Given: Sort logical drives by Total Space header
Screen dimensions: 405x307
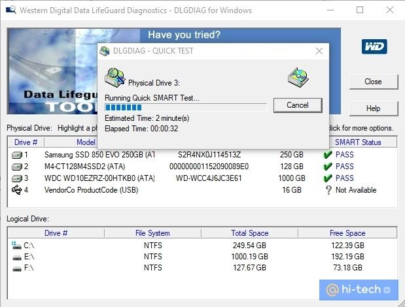Looking at the screenshot, I should [x=249, y=233].
